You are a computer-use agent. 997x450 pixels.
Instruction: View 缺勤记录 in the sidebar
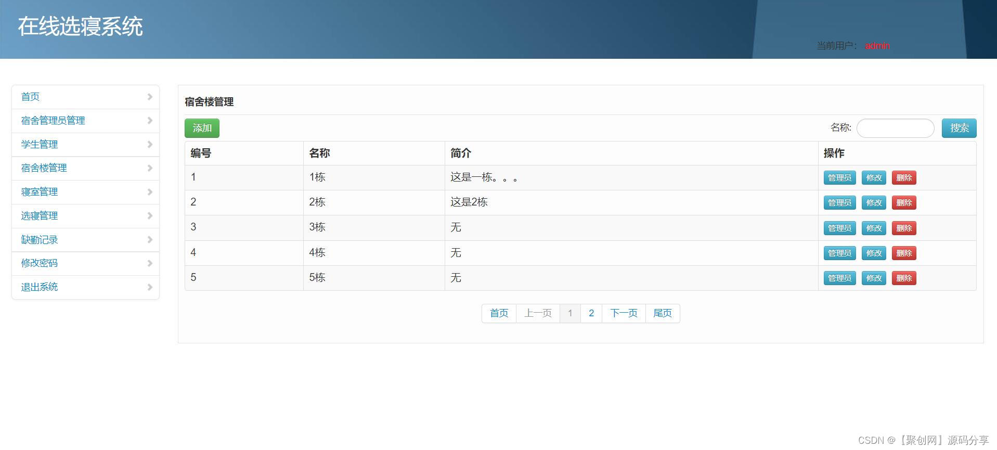coord(85,240)
